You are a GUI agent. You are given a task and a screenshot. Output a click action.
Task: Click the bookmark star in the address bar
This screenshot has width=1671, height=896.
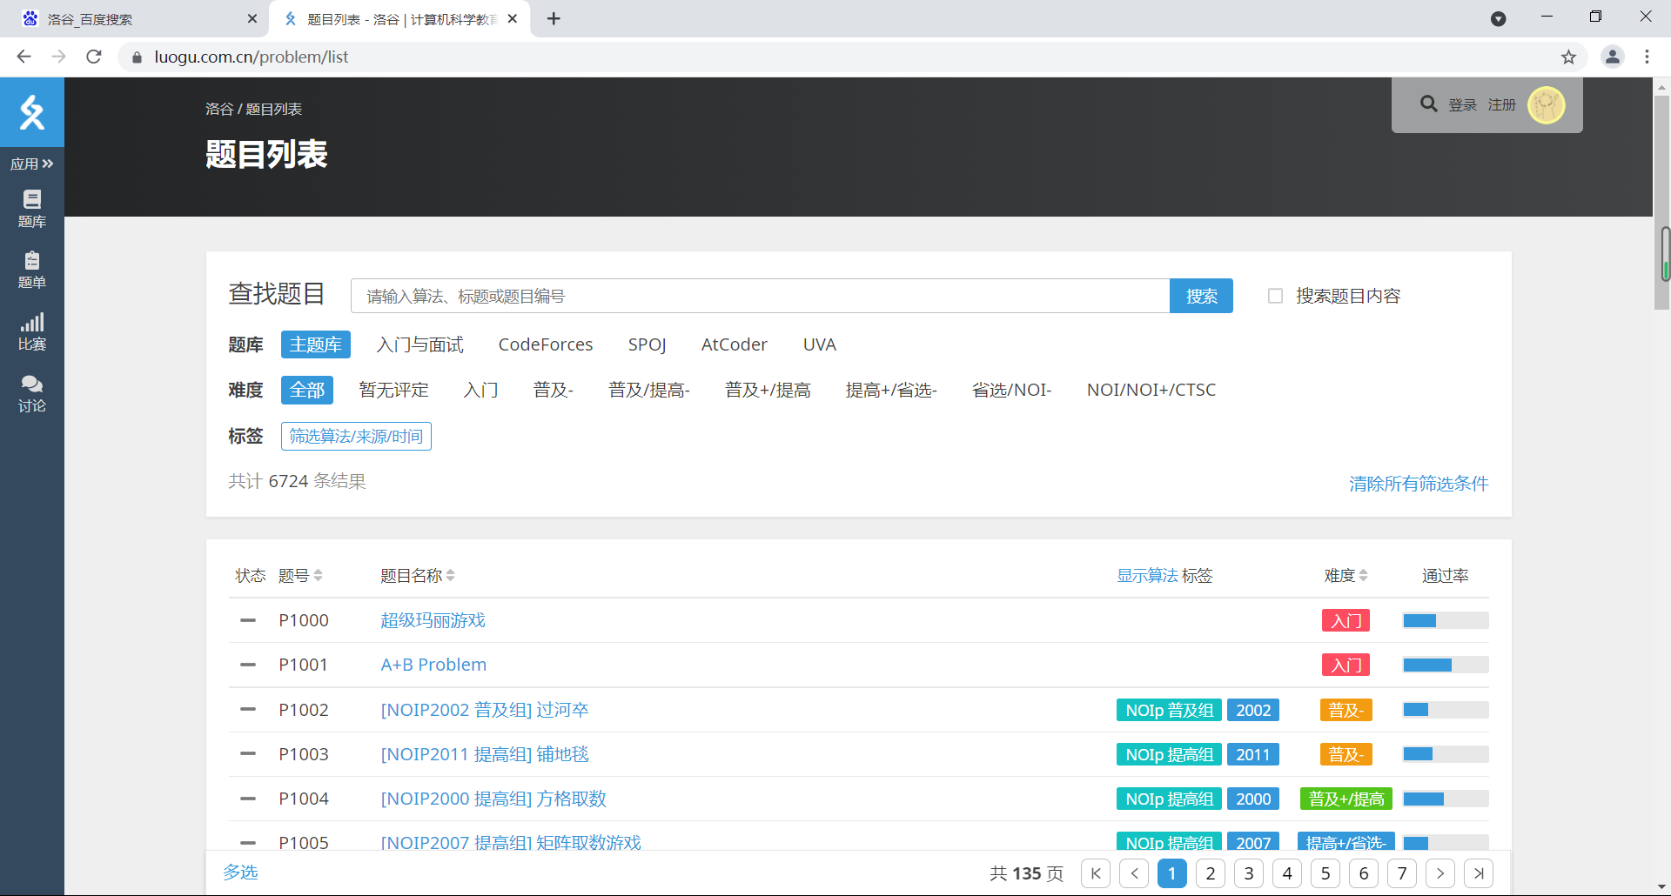coord(1569,57)
